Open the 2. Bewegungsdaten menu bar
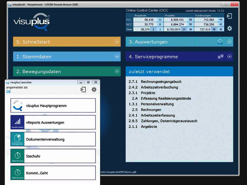Image resolution: width=247 pixels, height=185 pixels. 67,71
